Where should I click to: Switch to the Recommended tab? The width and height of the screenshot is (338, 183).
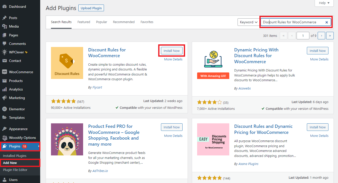click(124, 22)
